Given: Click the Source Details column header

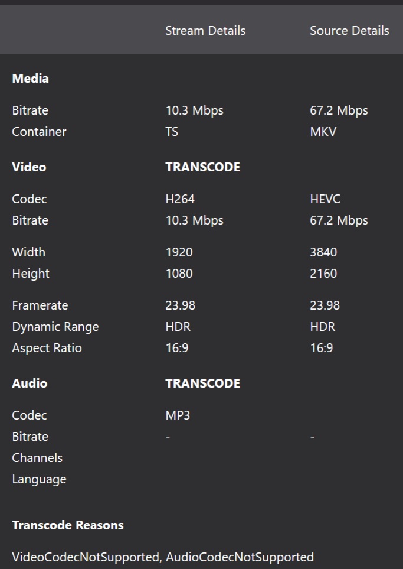Looking at the screenshot, I should pos(349,31).
